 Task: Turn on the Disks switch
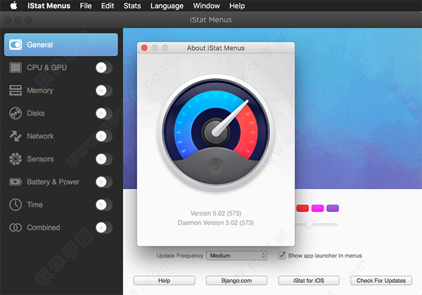pyautogui.click(x=104, y=113)
